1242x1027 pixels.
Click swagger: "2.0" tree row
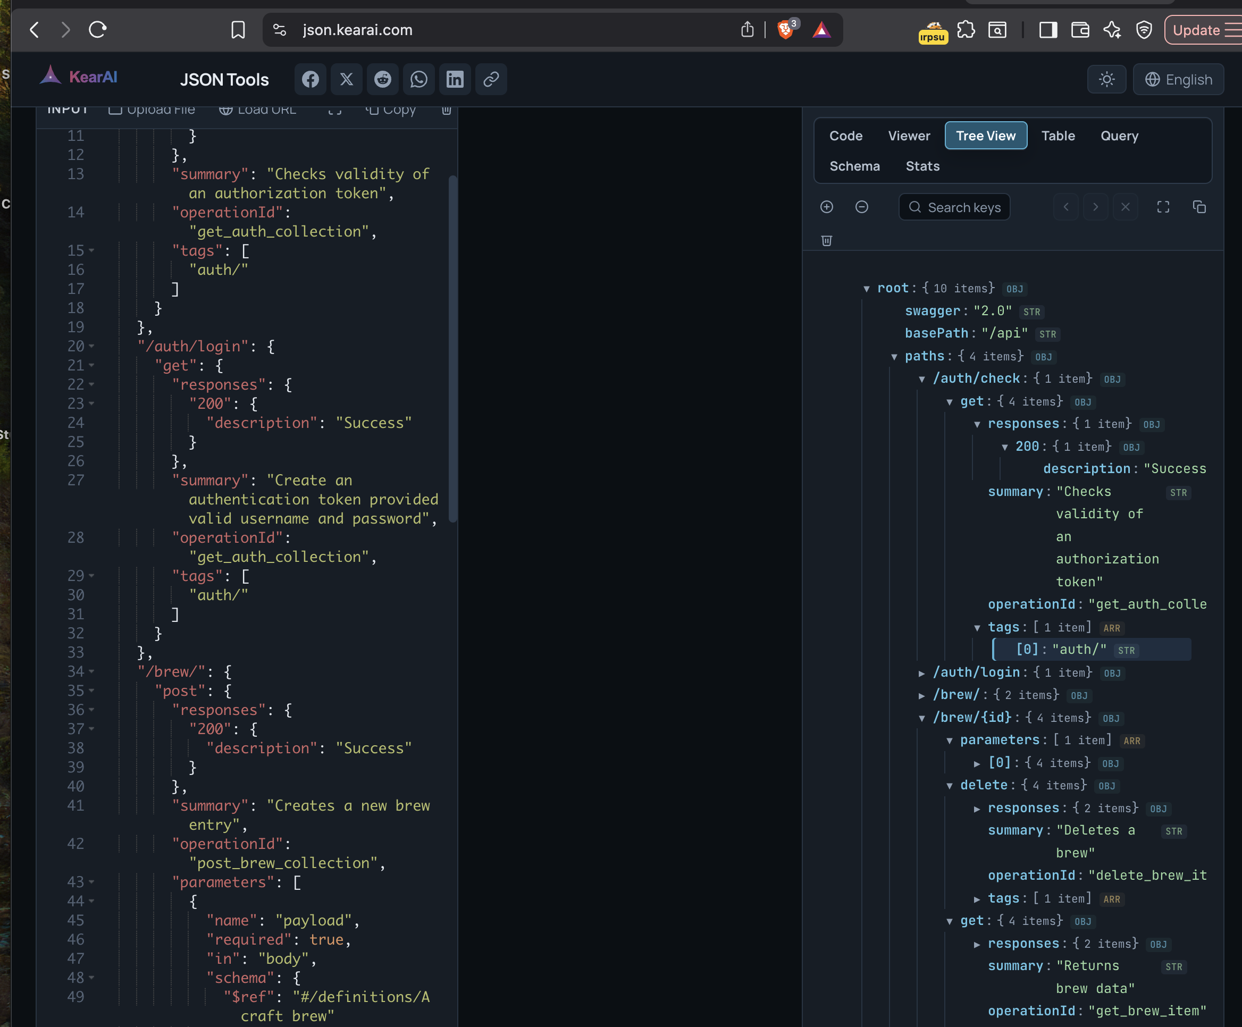pyautogui.click(x=974, y=312)
